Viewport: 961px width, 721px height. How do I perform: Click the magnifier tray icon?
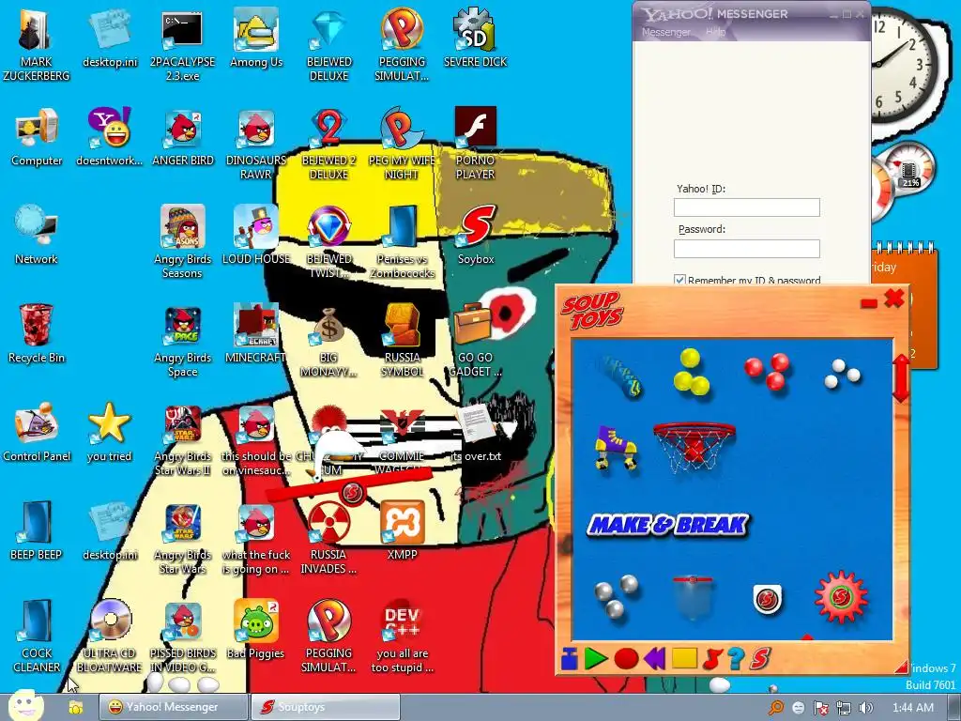(776, 708)
